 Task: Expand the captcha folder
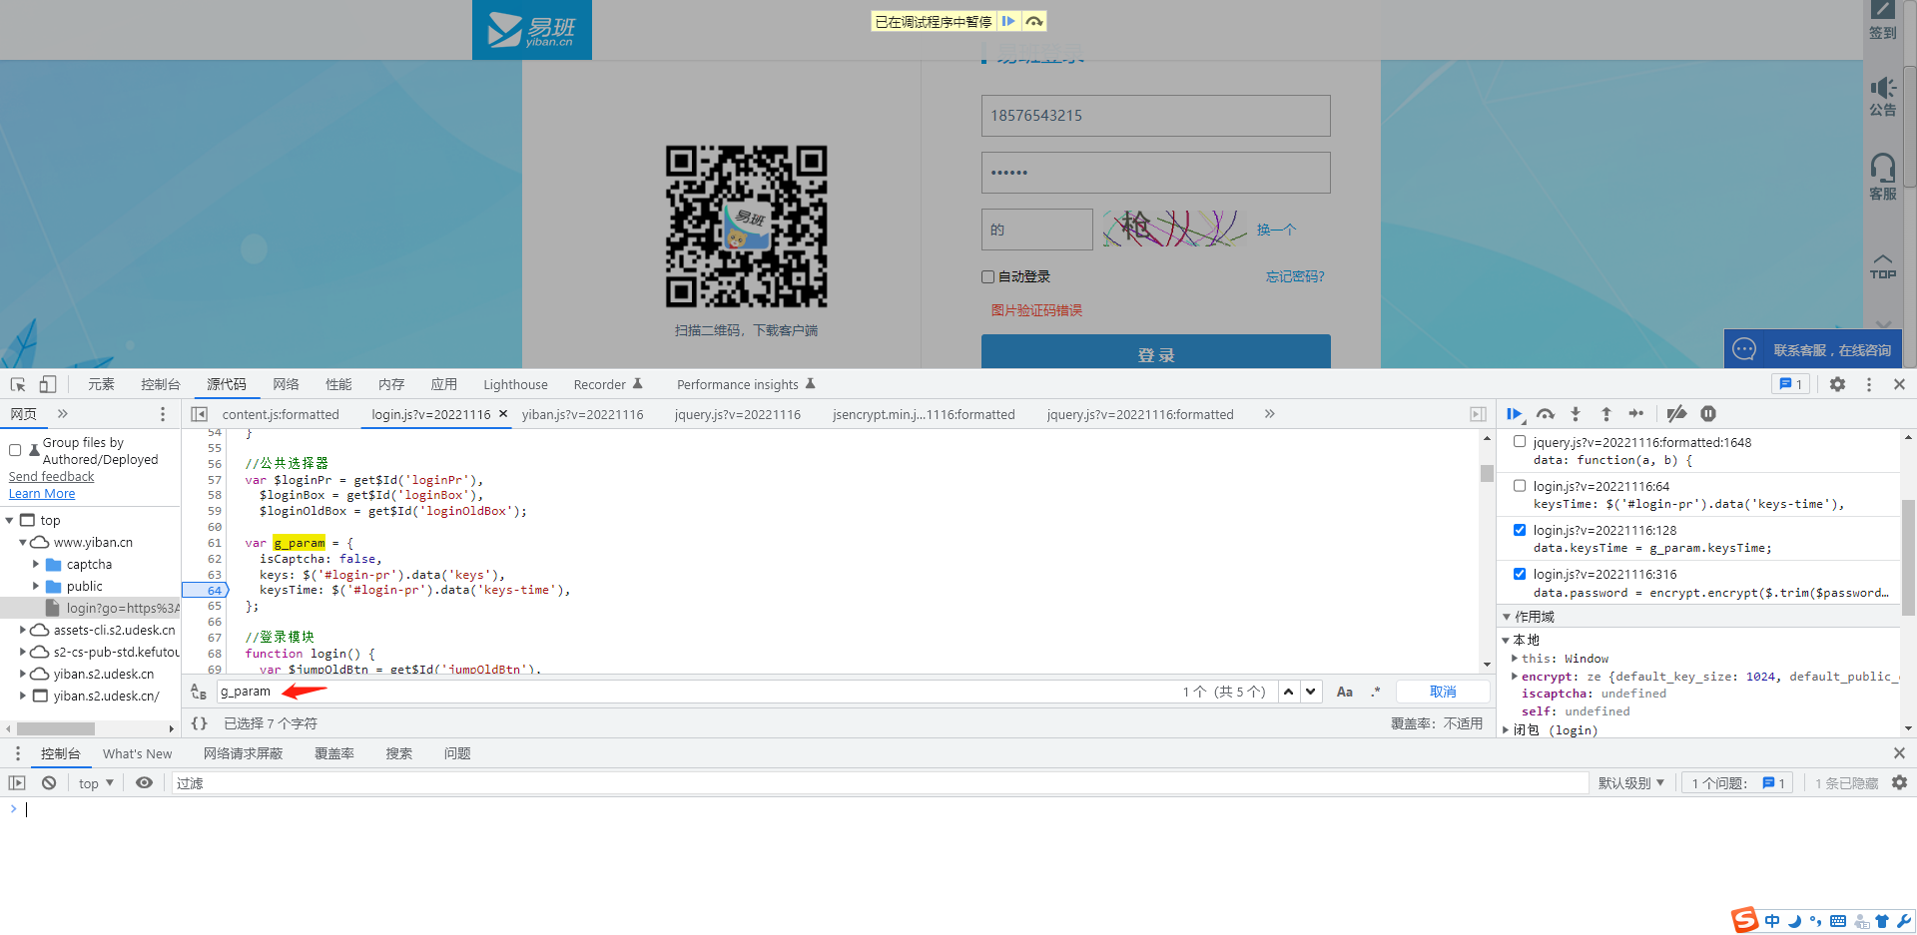click(x=36, y=564)
